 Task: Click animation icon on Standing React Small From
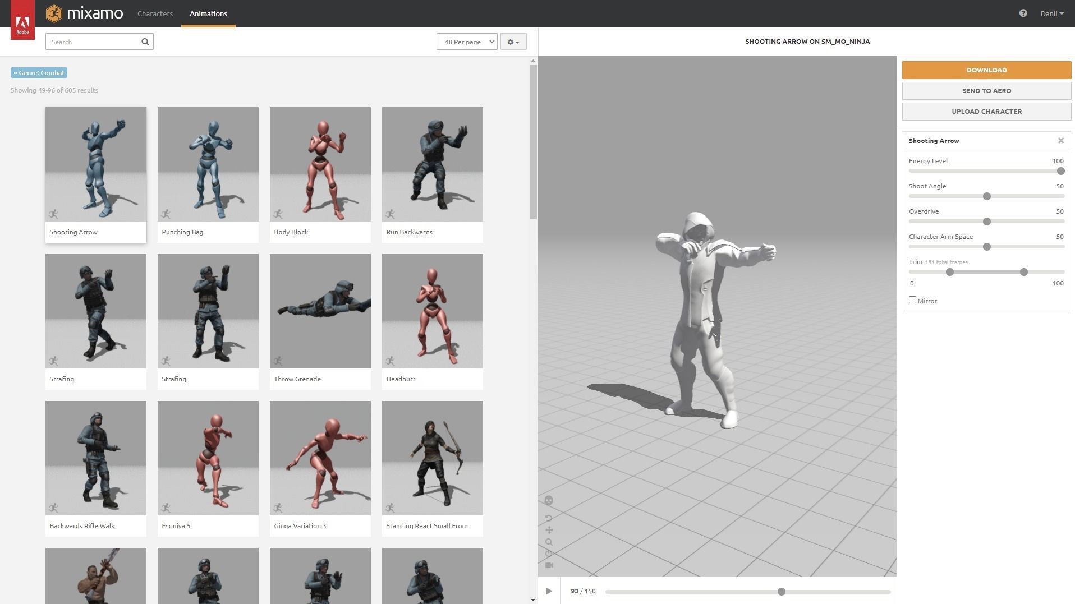coord(391,508)
